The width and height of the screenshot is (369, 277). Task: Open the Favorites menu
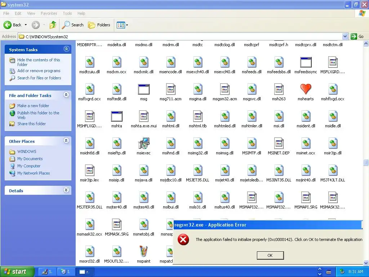pos(49,13)
